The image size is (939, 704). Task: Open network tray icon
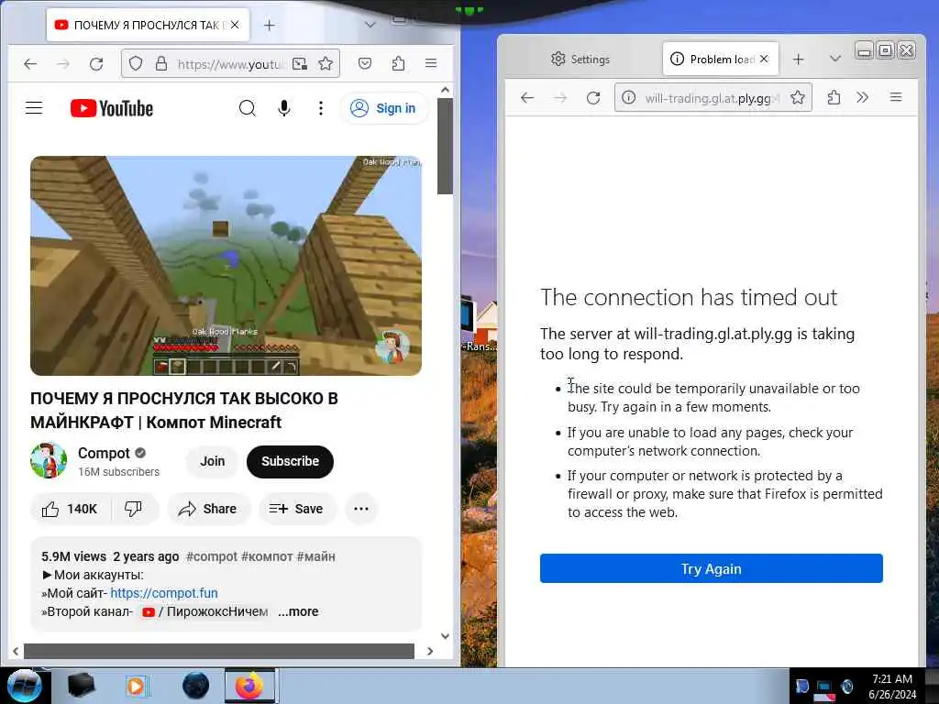tap(824, 687)
